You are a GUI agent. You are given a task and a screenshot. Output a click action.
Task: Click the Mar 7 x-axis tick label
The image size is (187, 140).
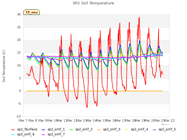[x=23, y=120]
